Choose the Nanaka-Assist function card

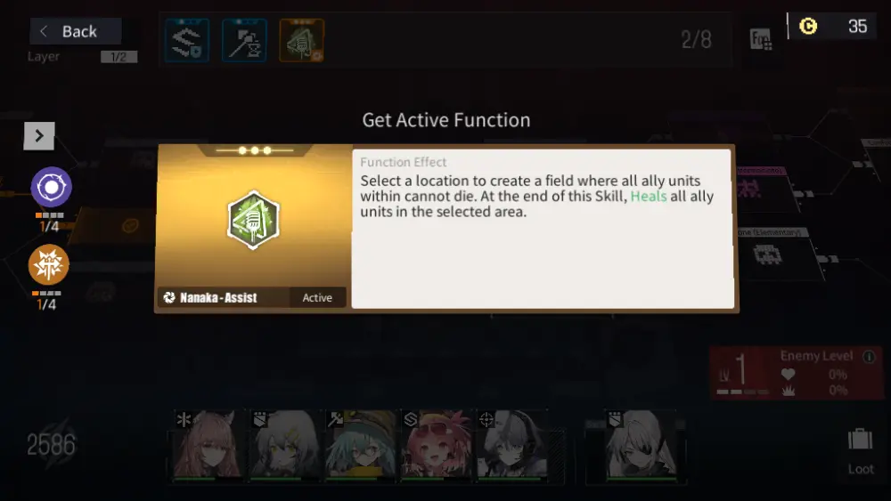(x=253, y=227)
